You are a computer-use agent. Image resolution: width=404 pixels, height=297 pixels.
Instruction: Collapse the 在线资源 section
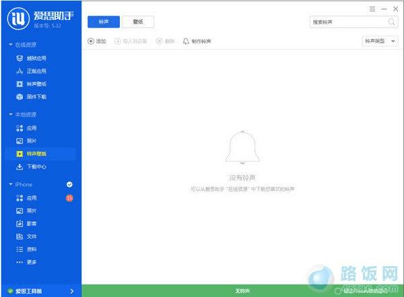11,44
